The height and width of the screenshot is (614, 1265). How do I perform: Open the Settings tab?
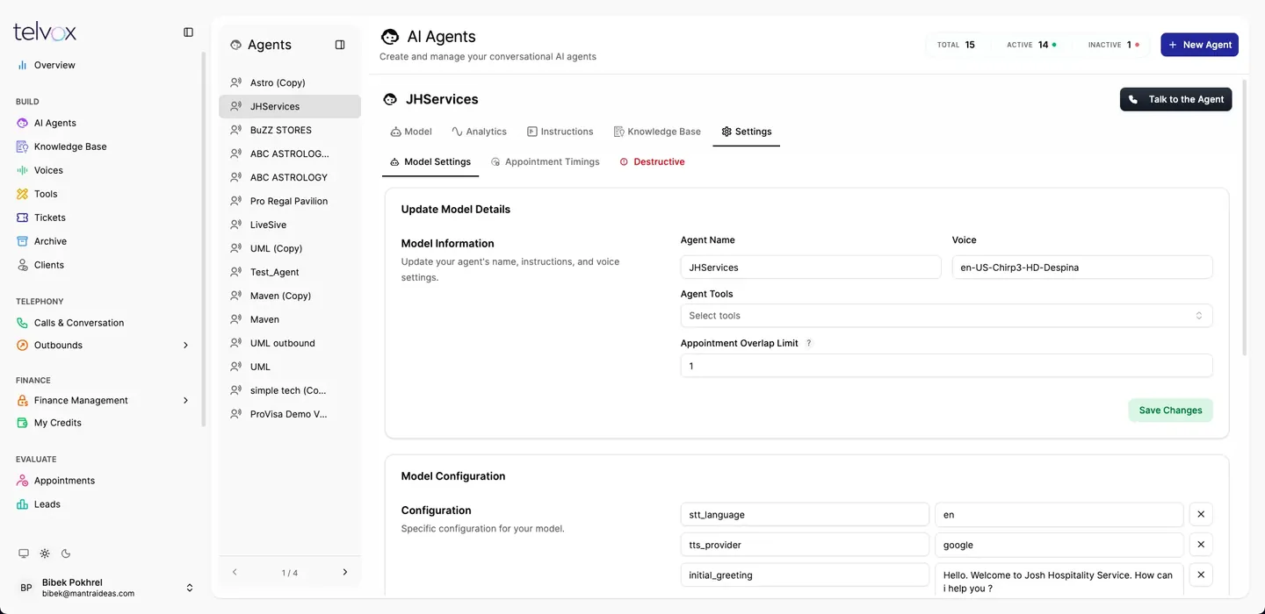point(746,132)
